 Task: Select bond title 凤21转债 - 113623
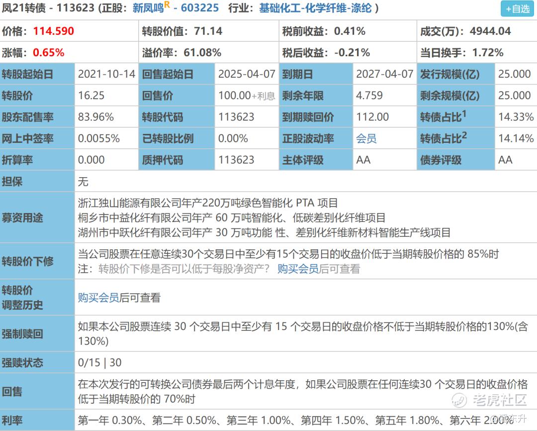tap(48, 8)
